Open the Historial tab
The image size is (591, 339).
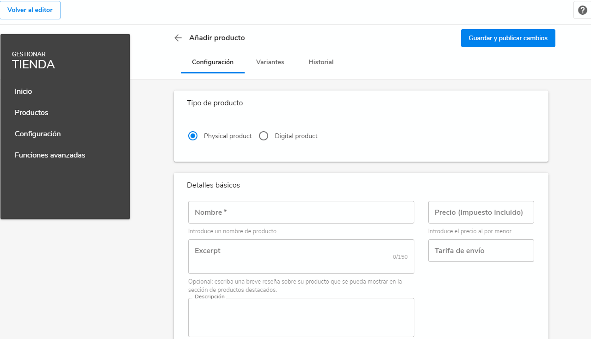click(321, 62)
